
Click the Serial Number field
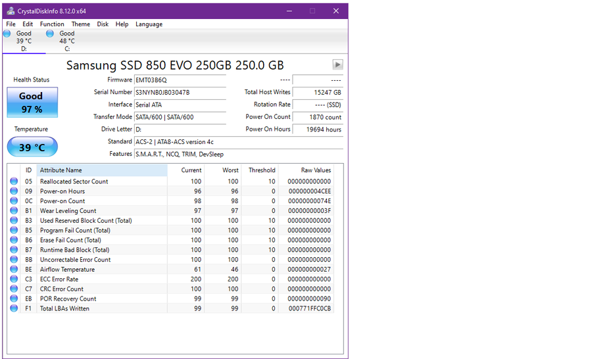pyautogui.click(x=180, y=93)
